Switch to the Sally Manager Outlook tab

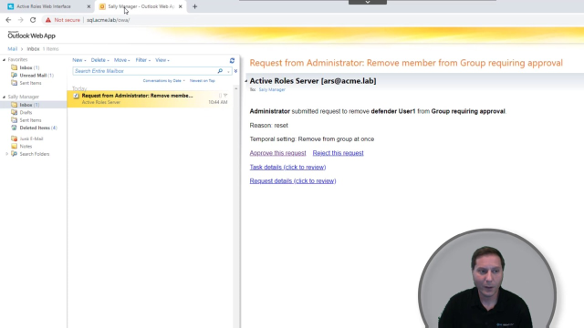(x=141, y=6)
